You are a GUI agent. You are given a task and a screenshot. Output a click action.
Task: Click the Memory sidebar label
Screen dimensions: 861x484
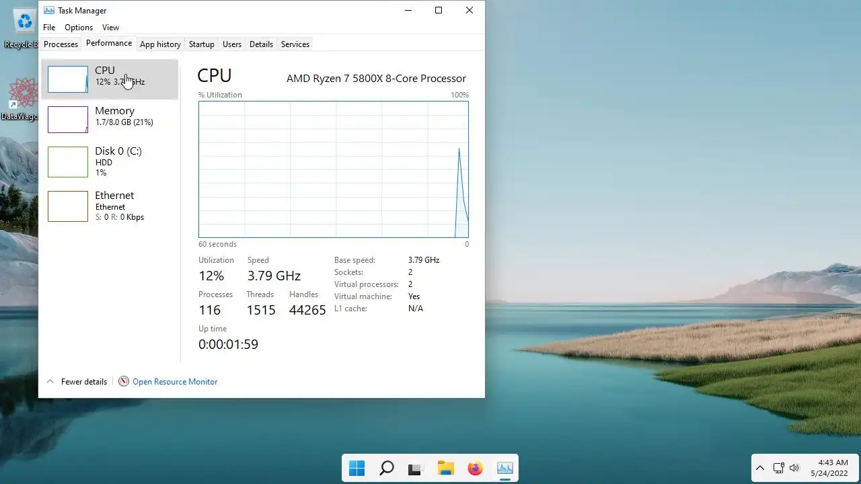pyautogui.click(x=114, y=111)
